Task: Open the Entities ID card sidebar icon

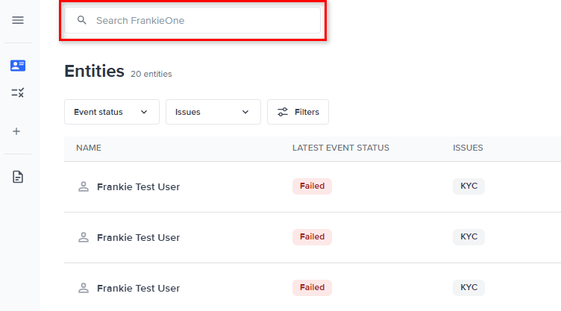Action: click(x=18, y=66)
